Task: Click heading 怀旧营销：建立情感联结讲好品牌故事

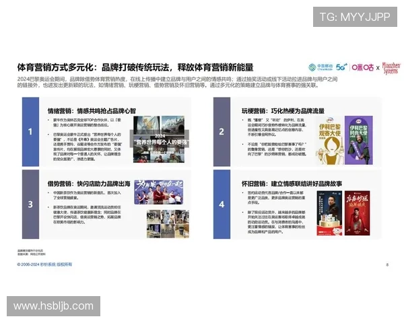Action: (292, 184)
